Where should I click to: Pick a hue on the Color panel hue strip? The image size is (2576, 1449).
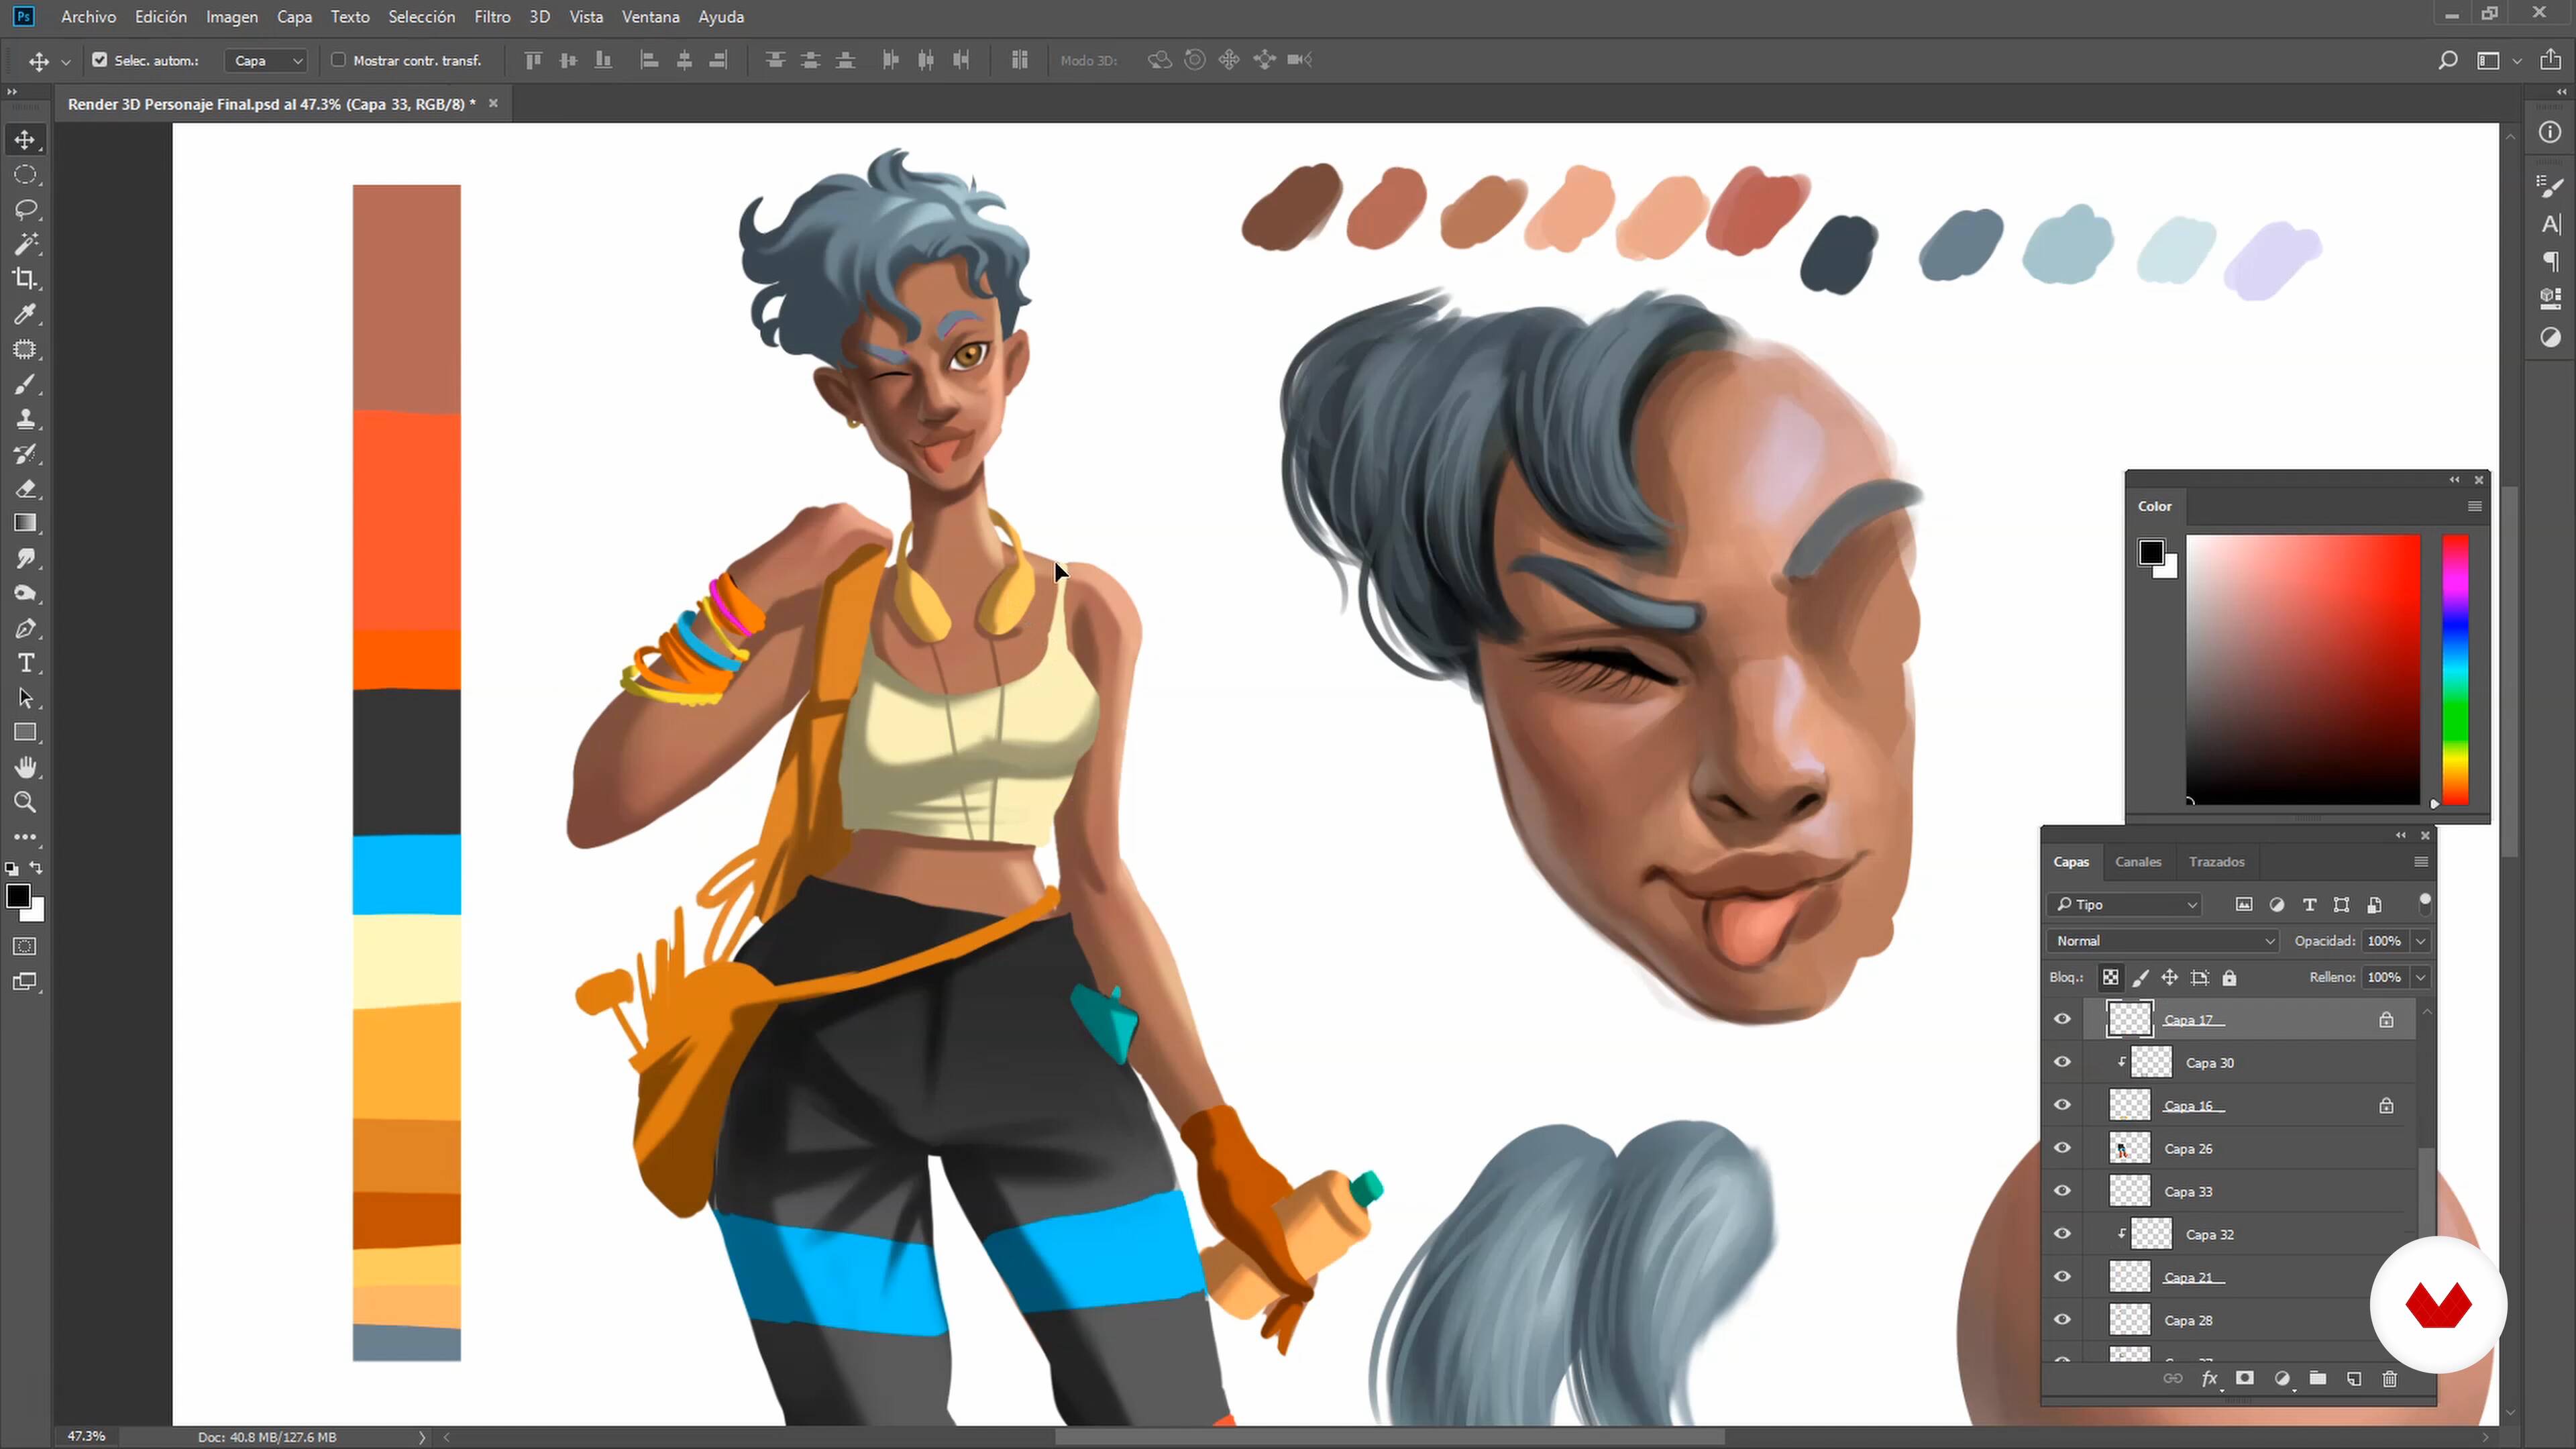coord(2455,669)
